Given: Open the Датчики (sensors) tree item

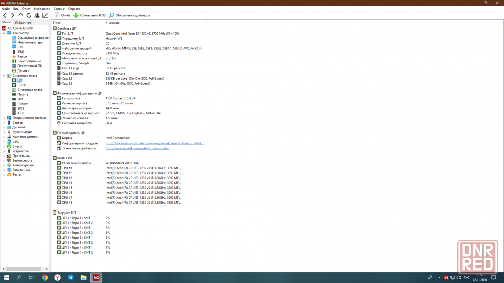Looking at the screenshot, I should point(23,70).
